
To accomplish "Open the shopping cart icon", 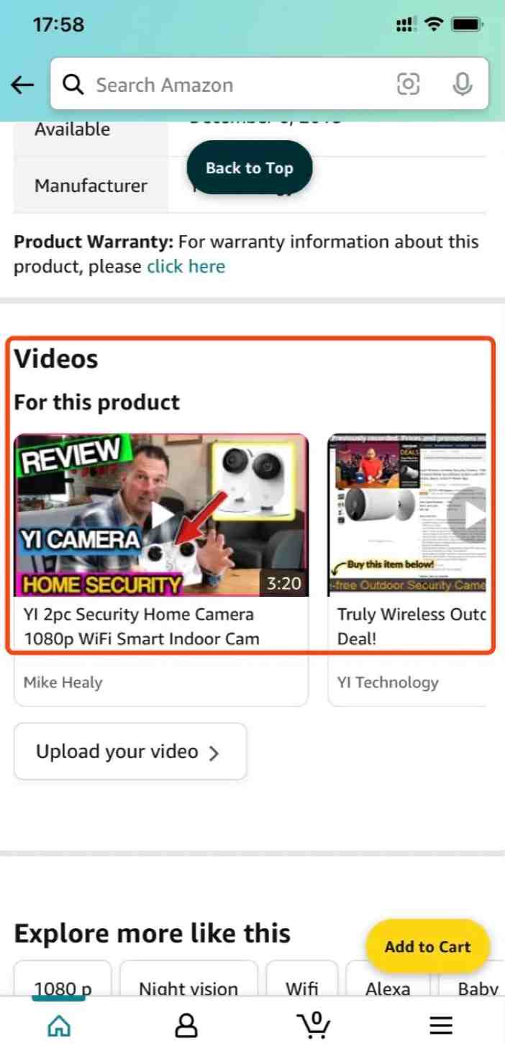I will pos(314,1024).
